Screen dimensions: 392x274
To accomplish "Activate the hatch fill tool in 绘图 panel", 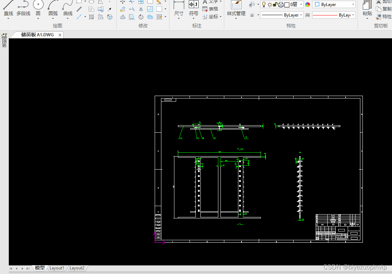I will [91, 17].
